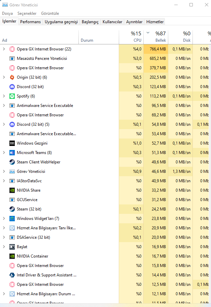Click the Microsoft Teams process icon
This screenshot has height=307, width=211.
12,153
